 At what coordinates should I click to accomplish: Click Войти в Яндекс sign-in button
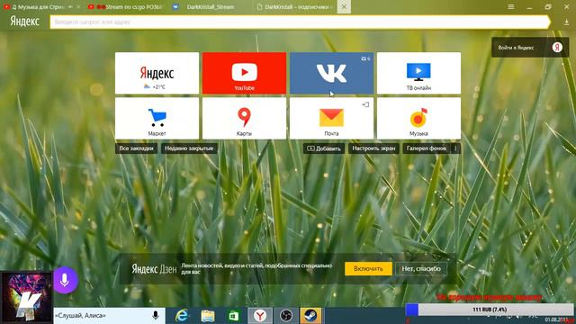(530, 48)
